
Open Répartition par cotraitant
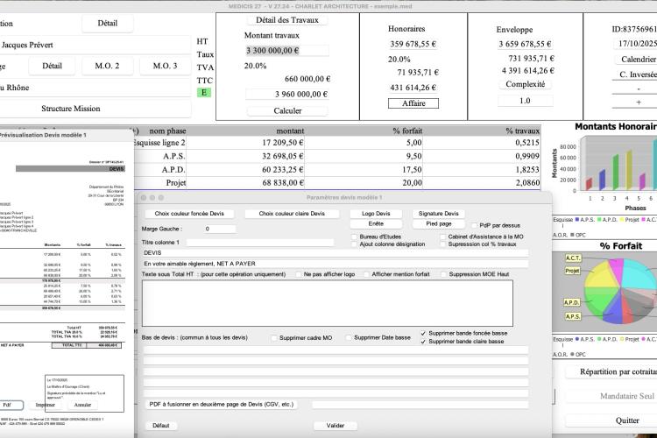point(612,371)
